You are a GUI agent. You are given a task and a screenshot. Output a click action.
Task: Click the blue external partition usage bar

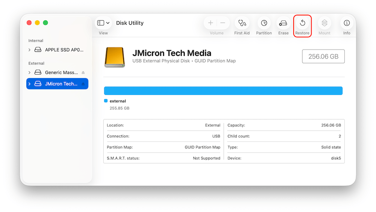(223, 91)
